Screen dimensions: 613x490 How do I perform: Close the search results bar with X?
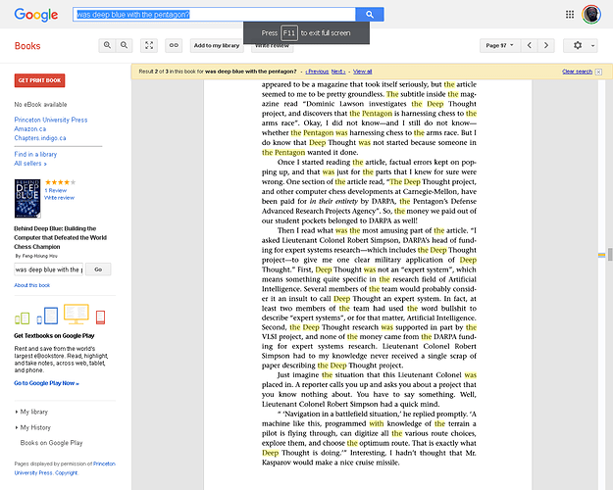[598, 72]
